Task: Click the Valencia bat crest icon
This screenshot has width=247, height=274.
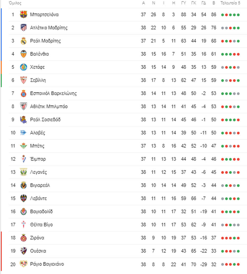Action: tap(24, 54)
